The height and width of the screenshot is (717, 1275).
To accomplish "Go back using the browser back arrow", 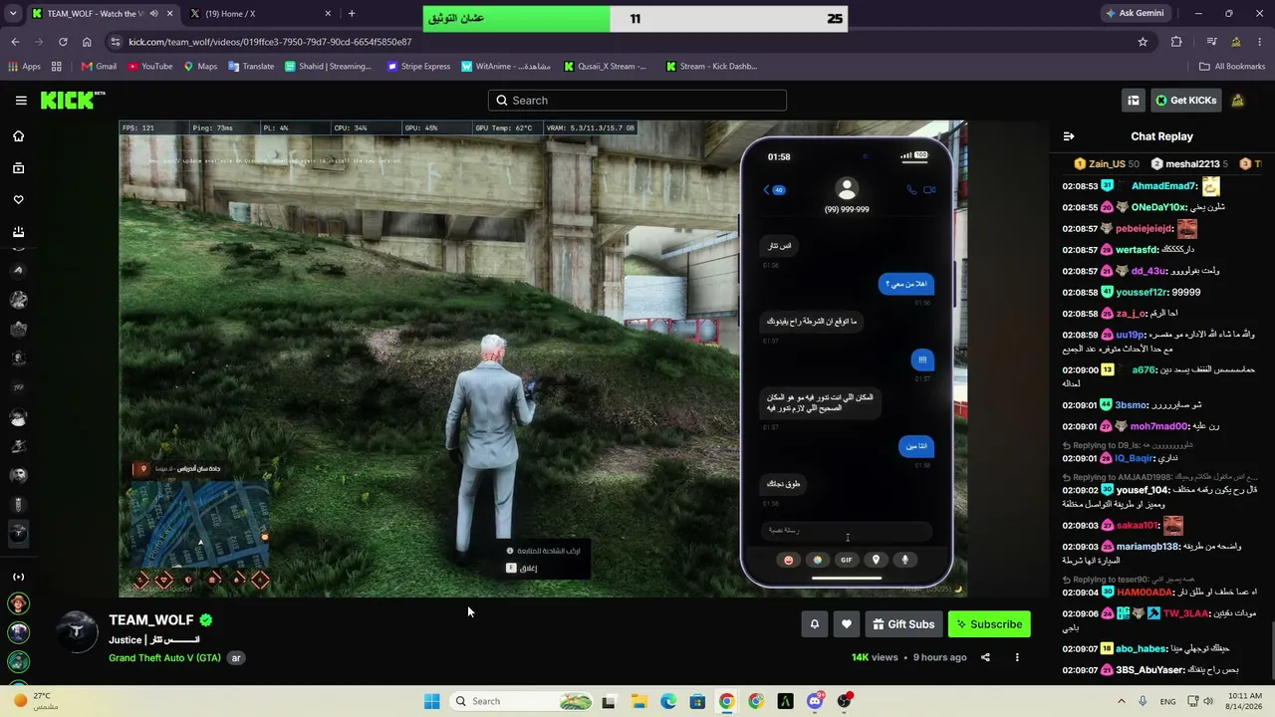I will [x=15, y=42].
